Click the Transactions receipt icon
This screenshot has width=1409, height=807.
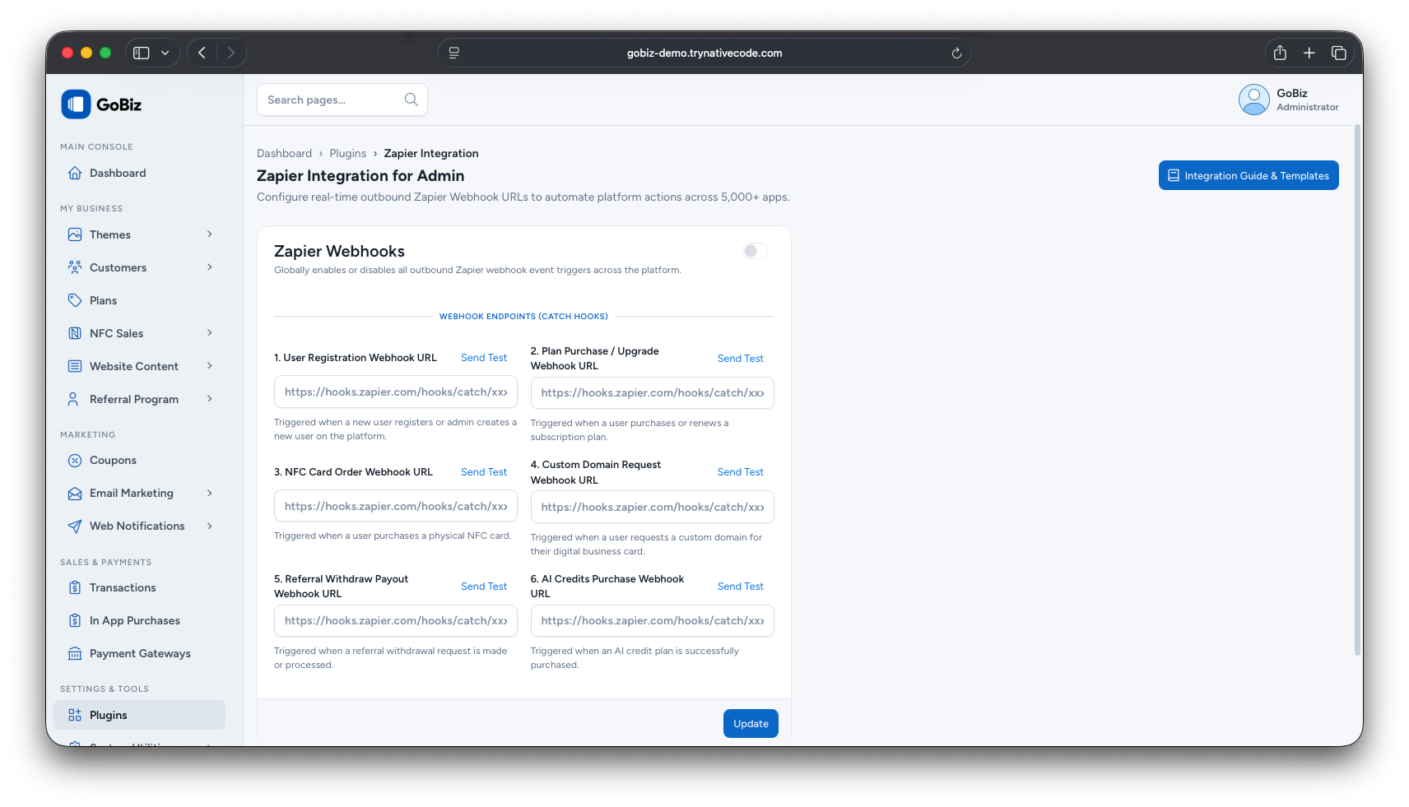pos(75,587)
